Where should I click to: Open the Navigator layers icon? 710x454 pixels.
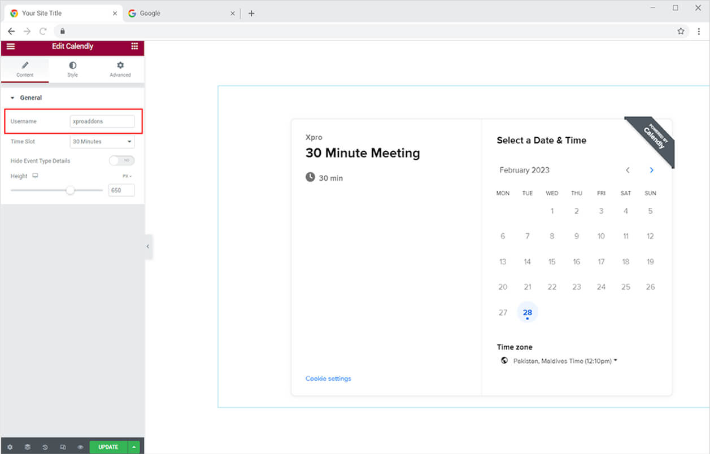pos(27,447)
